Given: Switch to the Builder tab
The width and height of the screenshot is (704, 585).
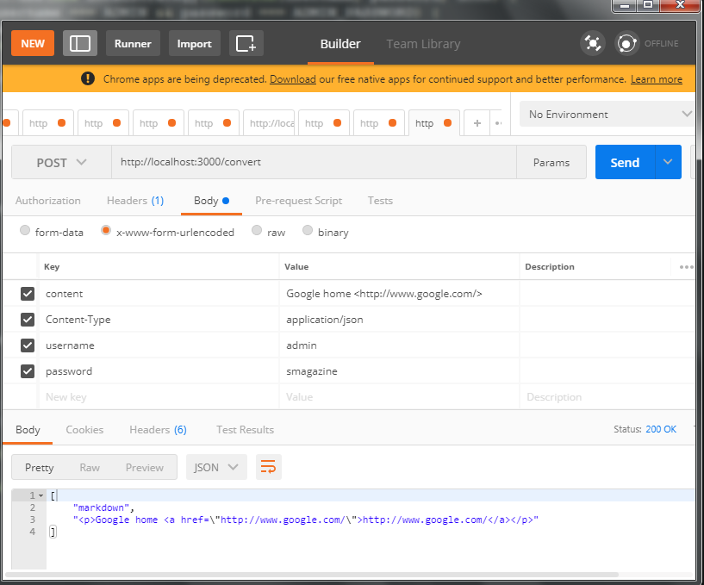Looking at the screenshot, I should click(x=340, y=44).
